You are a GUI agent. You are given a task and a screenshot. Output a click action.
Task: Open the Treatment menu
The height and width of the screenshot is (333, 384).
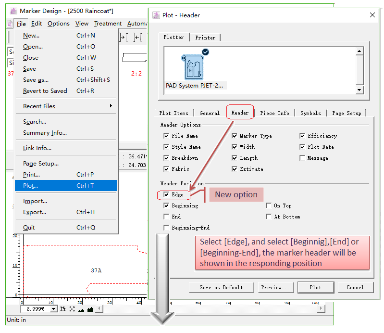108,24
